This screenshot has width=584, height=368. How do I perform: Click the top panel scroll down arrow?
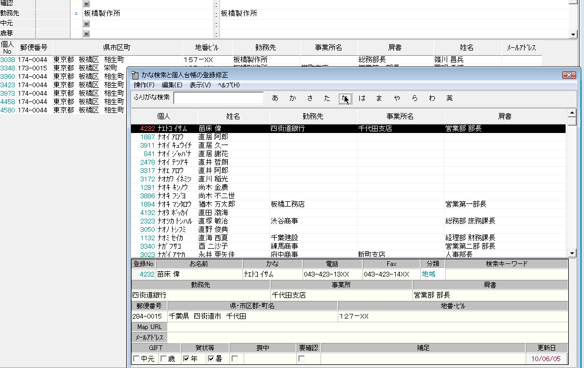[573, 34]
